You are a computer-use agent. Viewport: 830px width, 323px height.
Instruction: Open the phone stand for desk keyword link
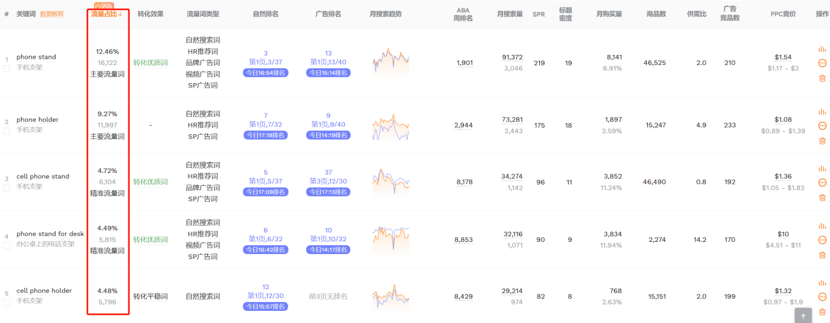[x=50, y=234]
